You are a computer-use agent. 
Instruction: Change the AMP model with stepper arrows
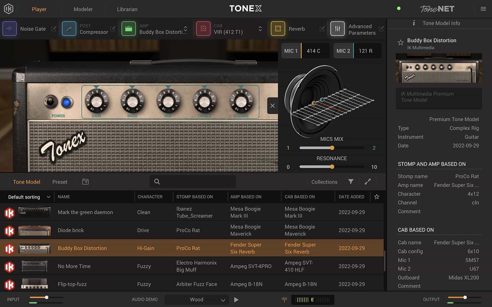pos(186,29)
